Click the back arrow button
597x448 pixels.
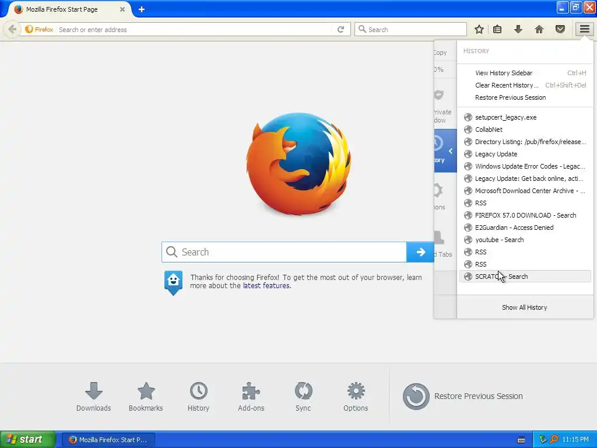tap(12, 29)
